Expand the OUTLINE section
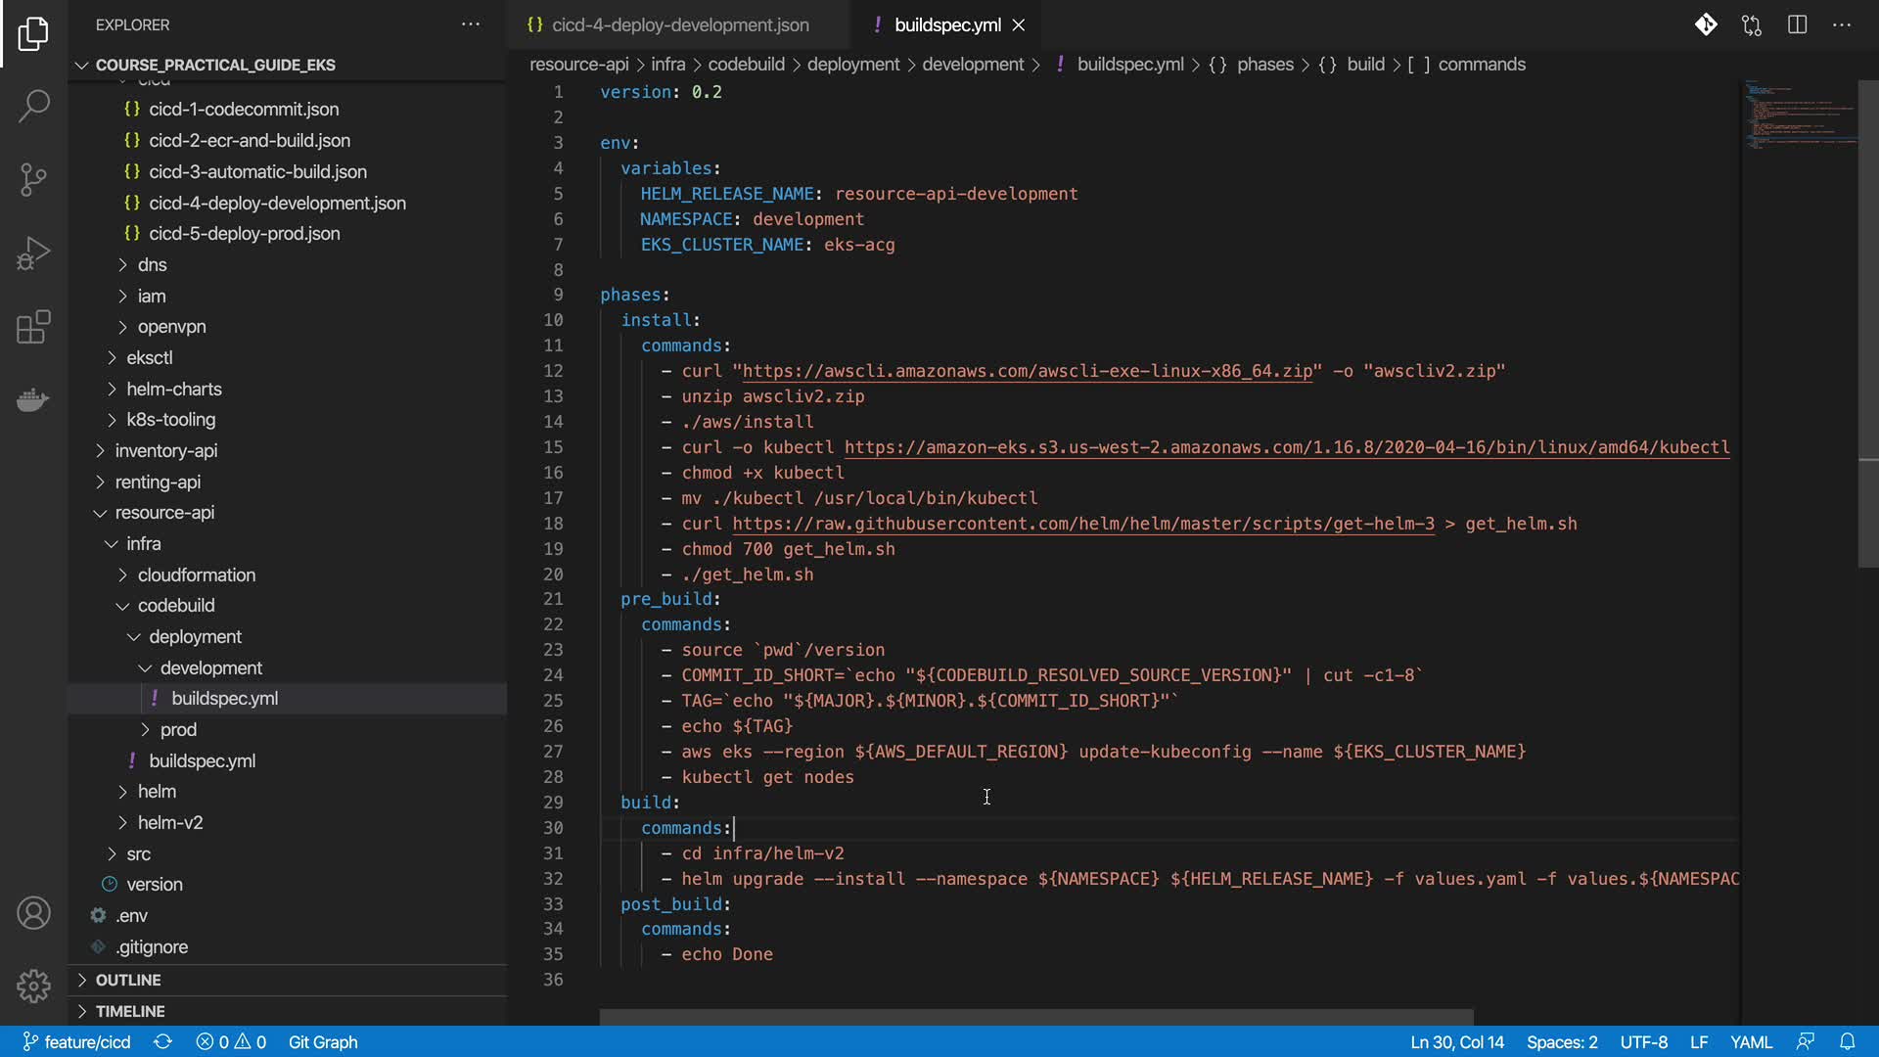The width and height of the screenshot is (1879, 1057). point(128,980)
